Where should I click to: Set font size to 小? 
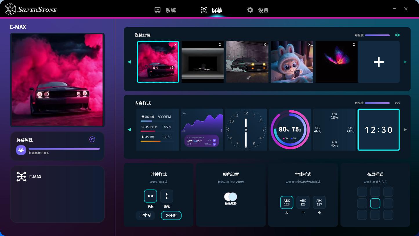point(319,202)
